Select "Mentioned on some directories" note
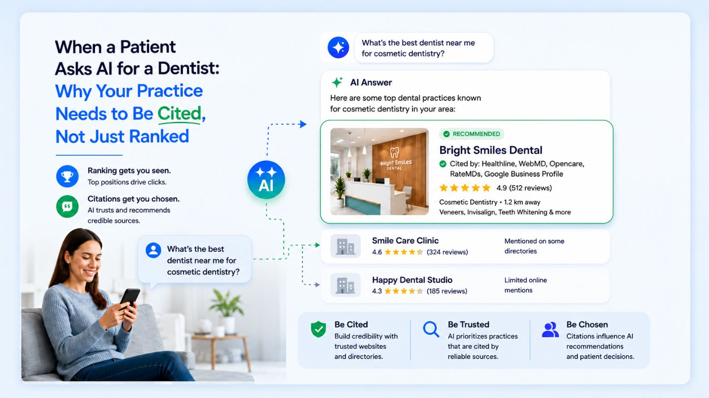Viewport: 709px width, 398px height. coord(534,246)
